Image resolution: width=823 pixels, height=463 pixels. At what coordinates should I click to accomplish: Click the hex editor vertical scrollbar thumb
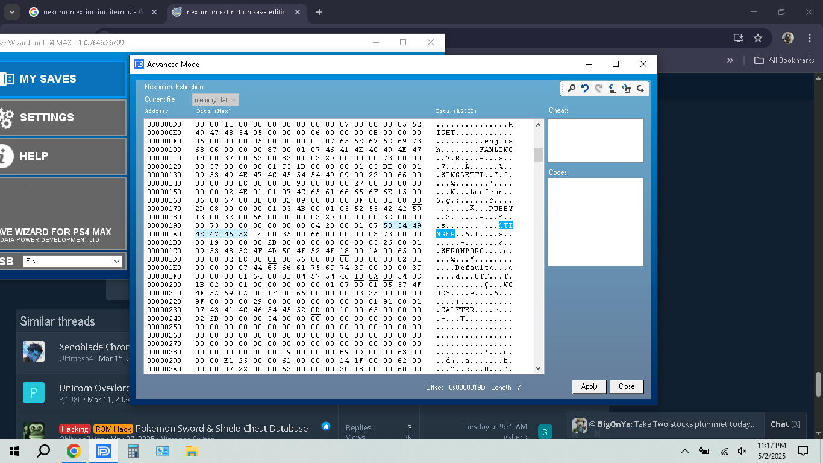pos(538,154)
